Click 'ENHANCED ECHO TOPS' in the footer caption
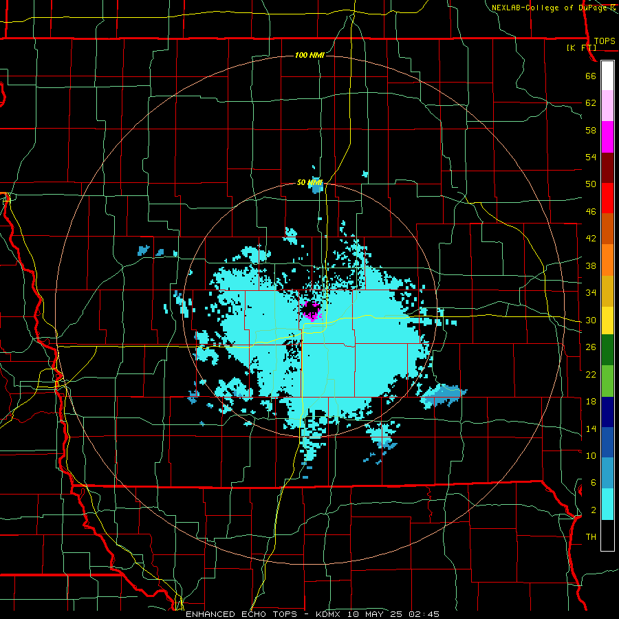The width and height of the screenshot is (619, 619). 241,614
